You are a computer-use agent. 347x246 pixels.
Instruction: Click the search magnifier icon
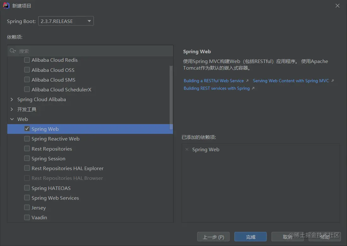click(x=12, y=51)
